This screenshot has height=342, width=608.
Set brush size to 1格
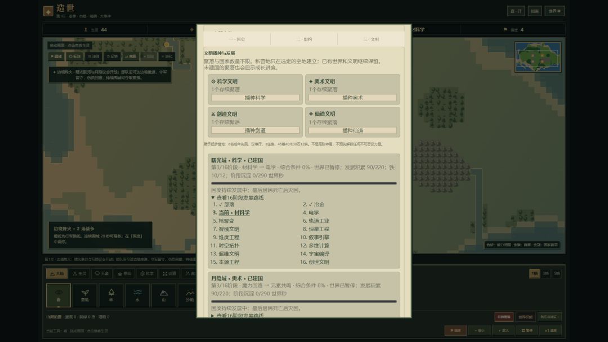(534, 273)
